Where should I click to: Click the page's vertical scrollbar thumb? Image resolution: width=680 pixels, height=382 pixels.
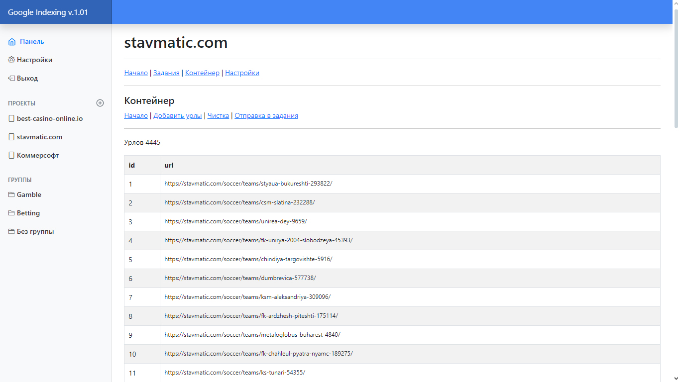coord(676,68)
